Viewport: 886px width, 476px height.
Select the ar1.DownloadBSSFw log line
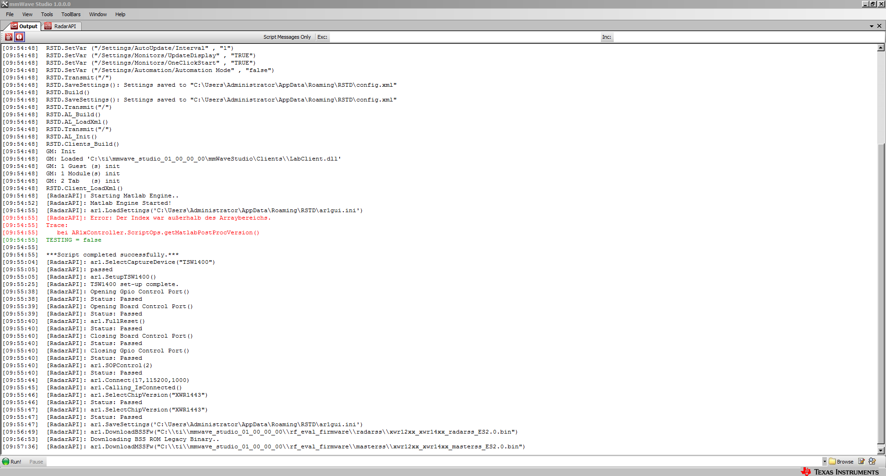point(260,432)
